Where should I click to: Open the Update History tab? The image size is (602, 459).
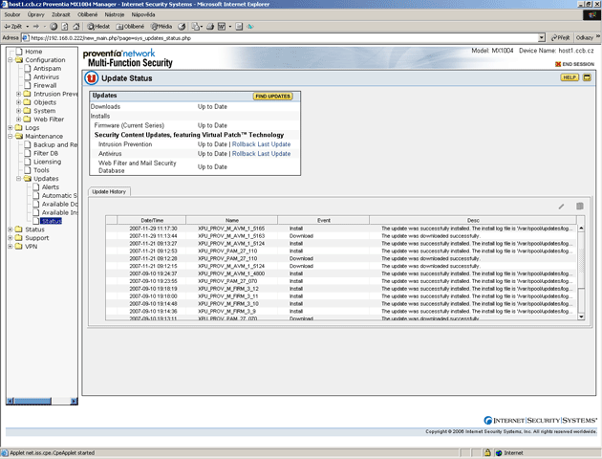click(109, 192)
